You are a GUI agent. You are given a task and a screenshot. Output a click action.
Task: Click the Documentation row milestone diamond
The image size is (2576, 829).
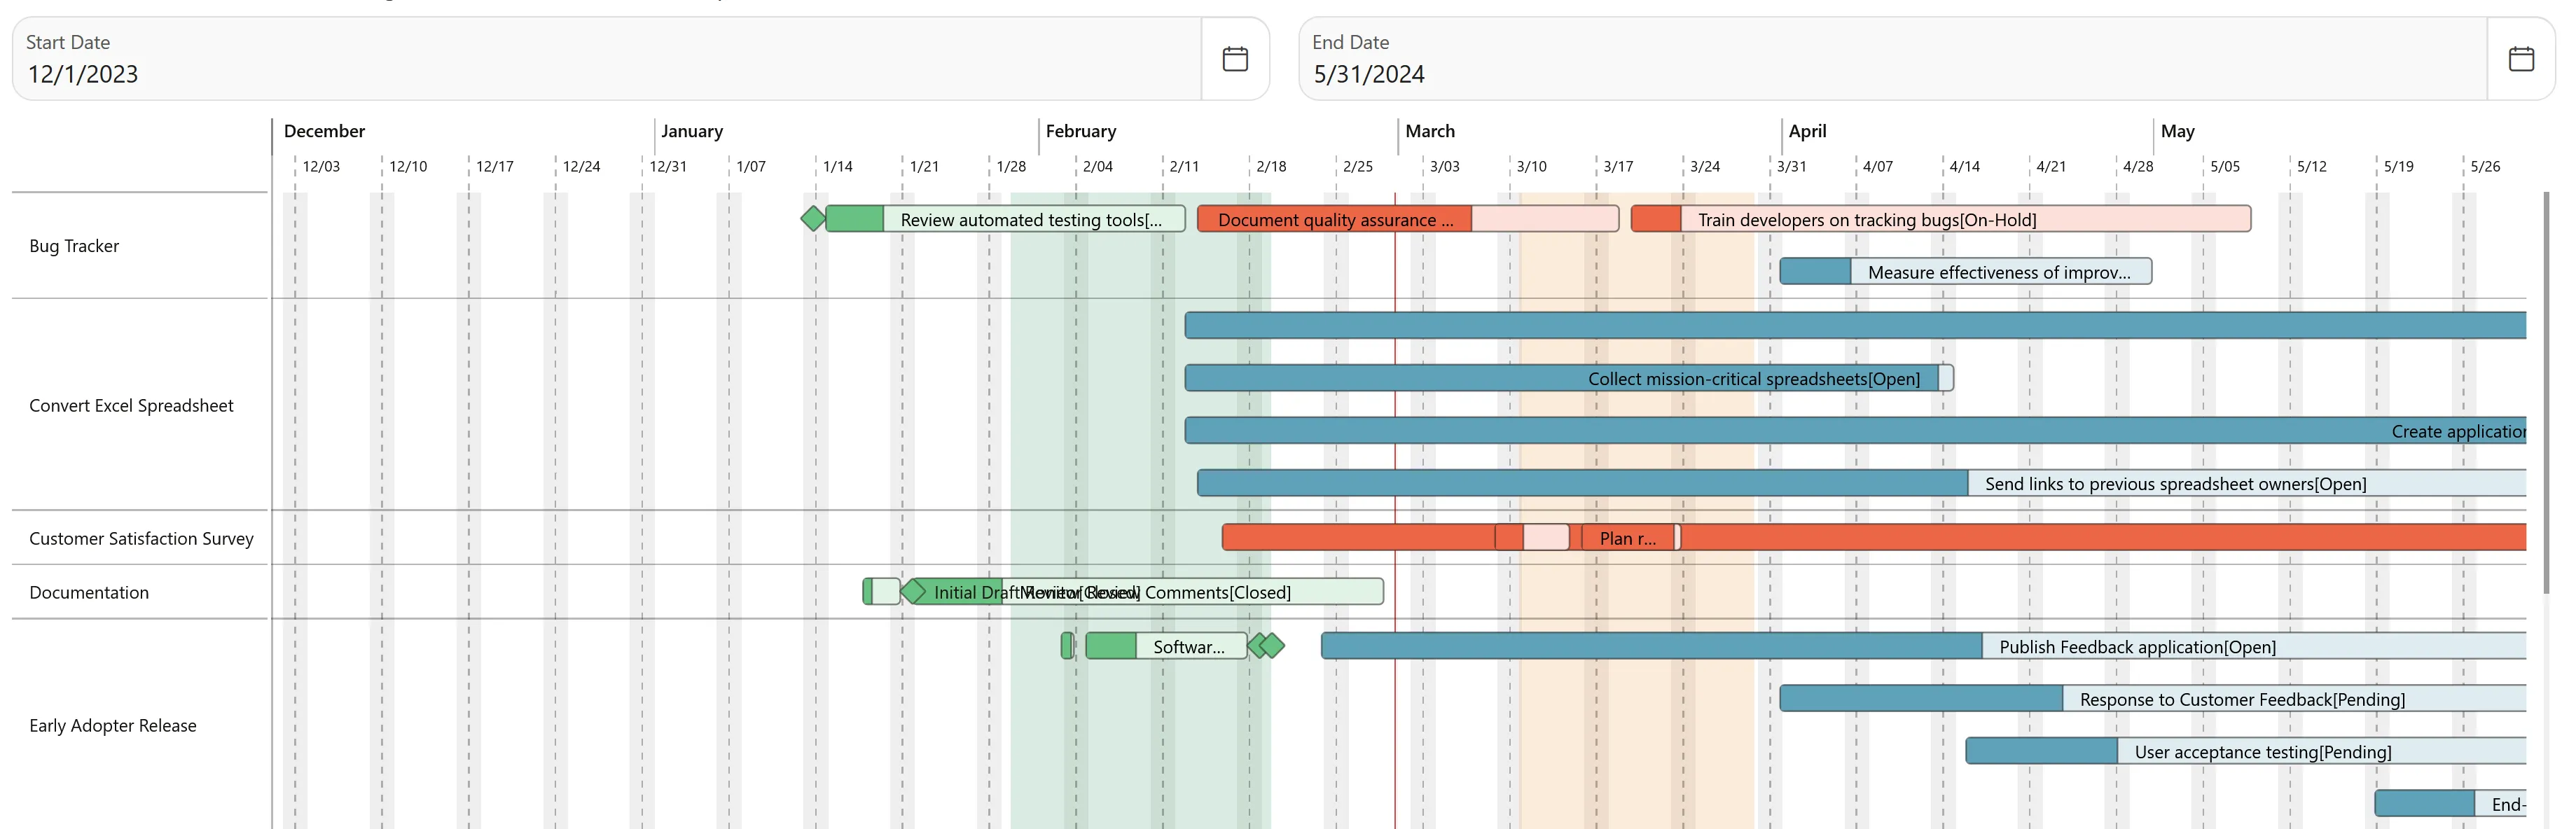tap(913, 591)
